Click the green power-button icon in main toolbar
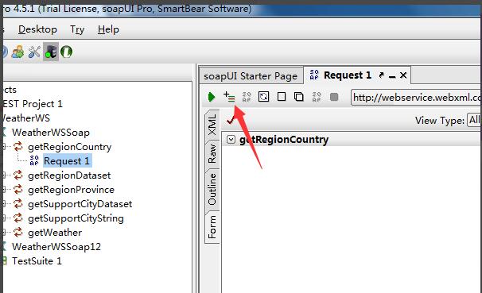 (66, 52)
